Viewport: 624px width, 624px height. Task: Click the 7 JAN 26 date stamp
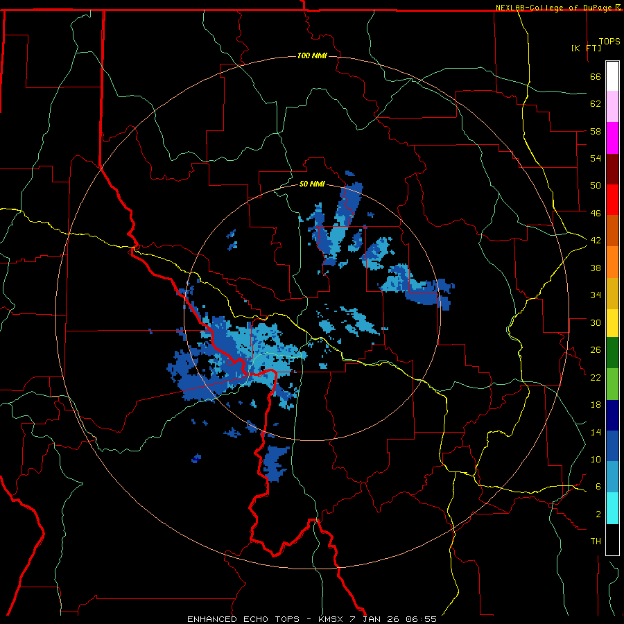[375, 619]
